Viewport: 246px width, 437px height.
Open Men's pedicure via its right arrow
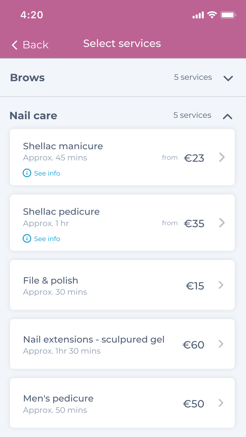coord(221,403)
